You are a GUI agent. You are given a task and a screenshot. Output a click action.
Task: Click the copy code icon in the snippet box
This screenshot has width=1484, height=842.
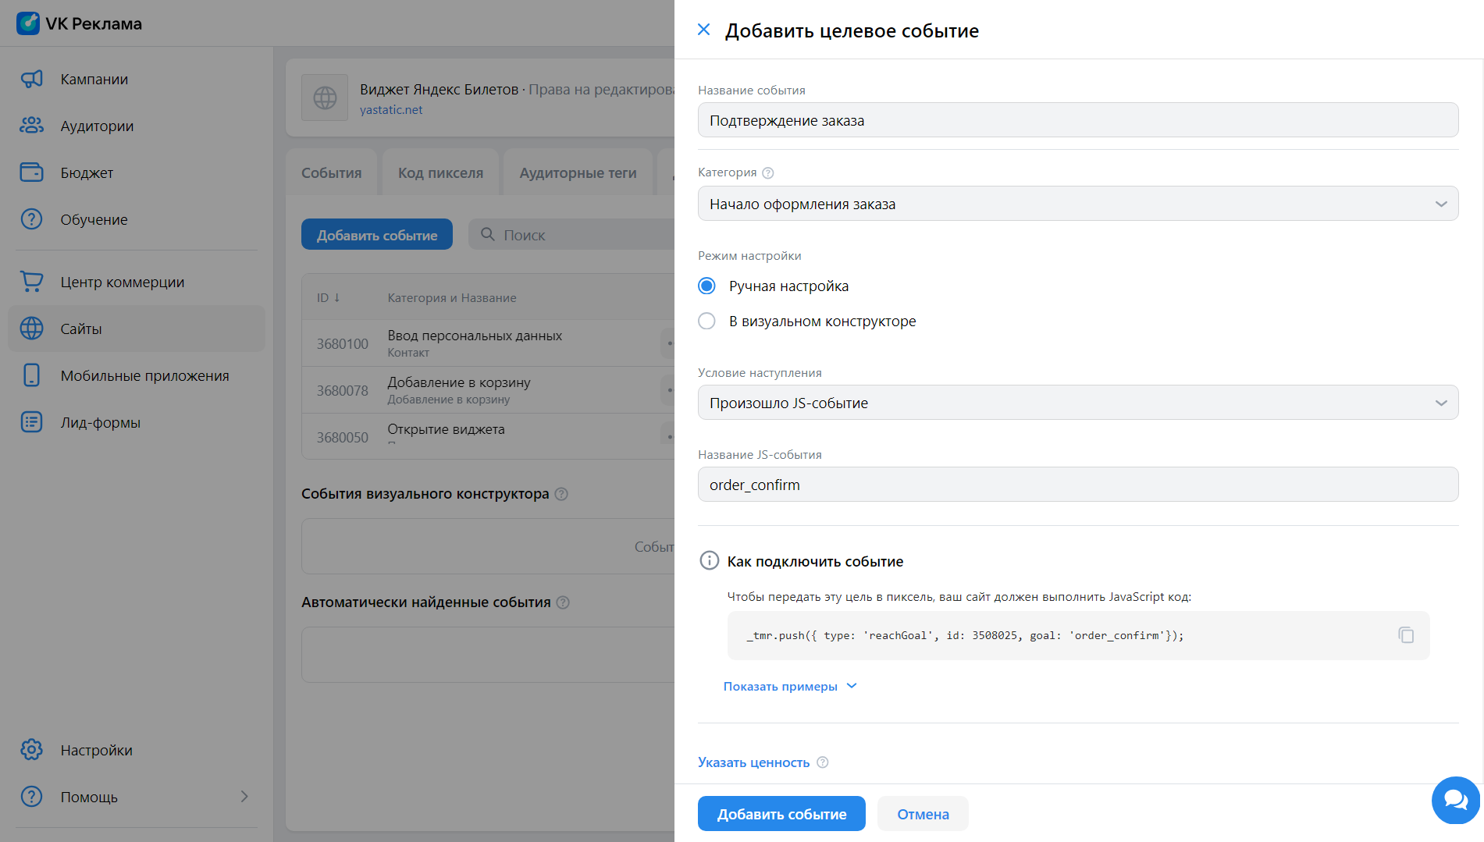click(x=1406, y=635)
